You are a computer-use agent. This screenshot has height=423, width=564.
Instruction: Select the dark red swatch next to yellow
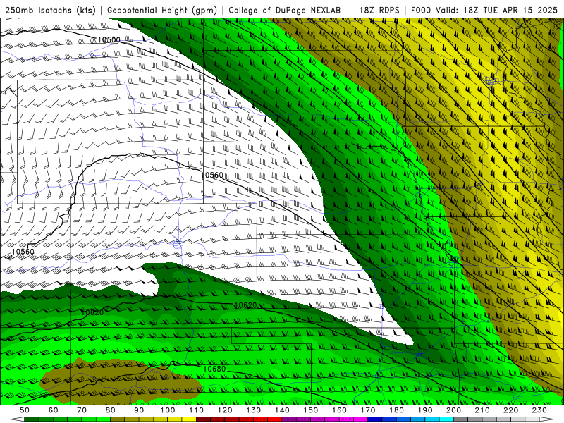[x=203, y=419]
